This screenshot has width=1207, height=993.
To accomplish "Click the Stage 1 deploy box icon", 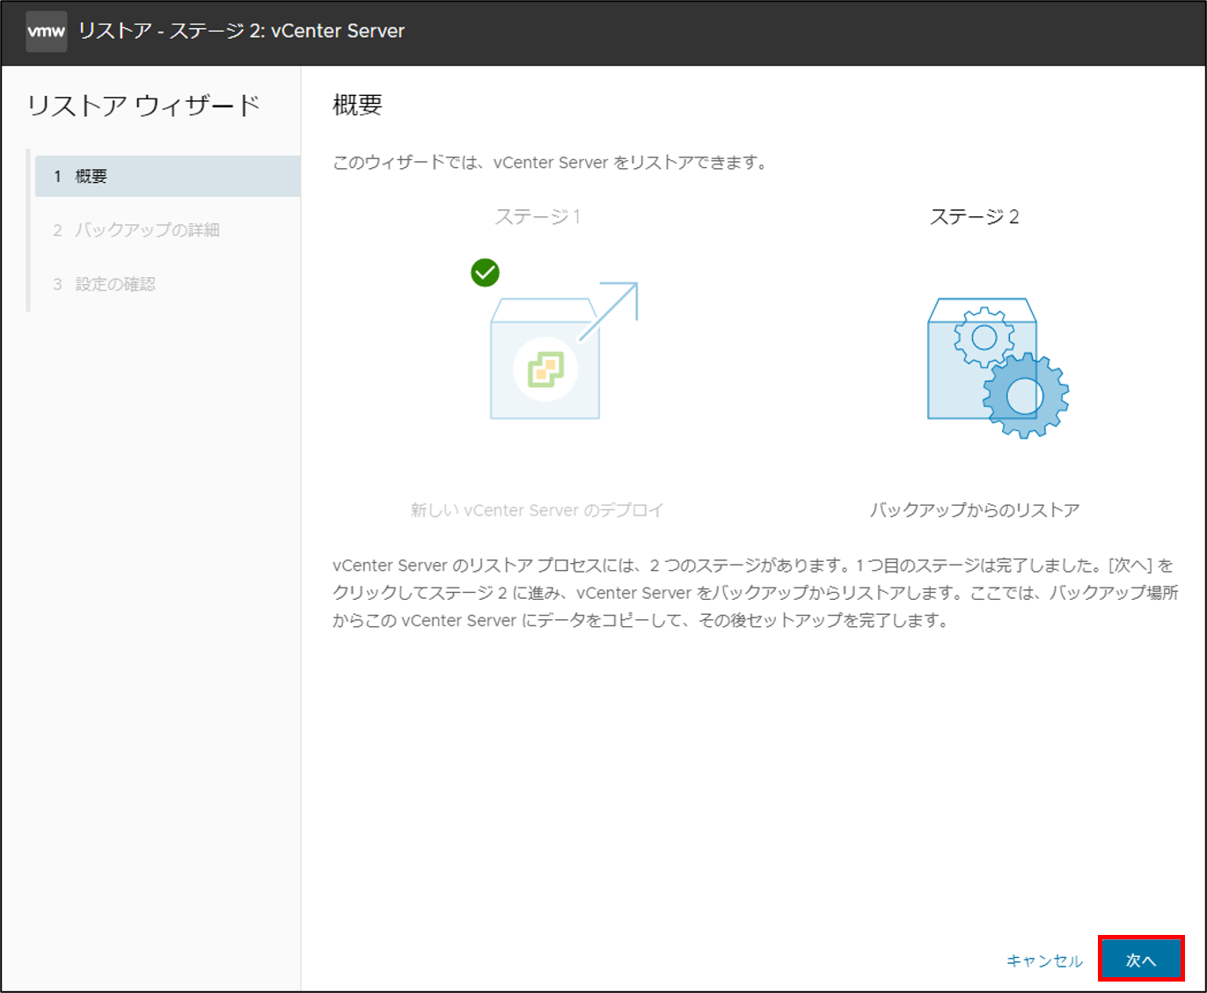I will (563, 350).
